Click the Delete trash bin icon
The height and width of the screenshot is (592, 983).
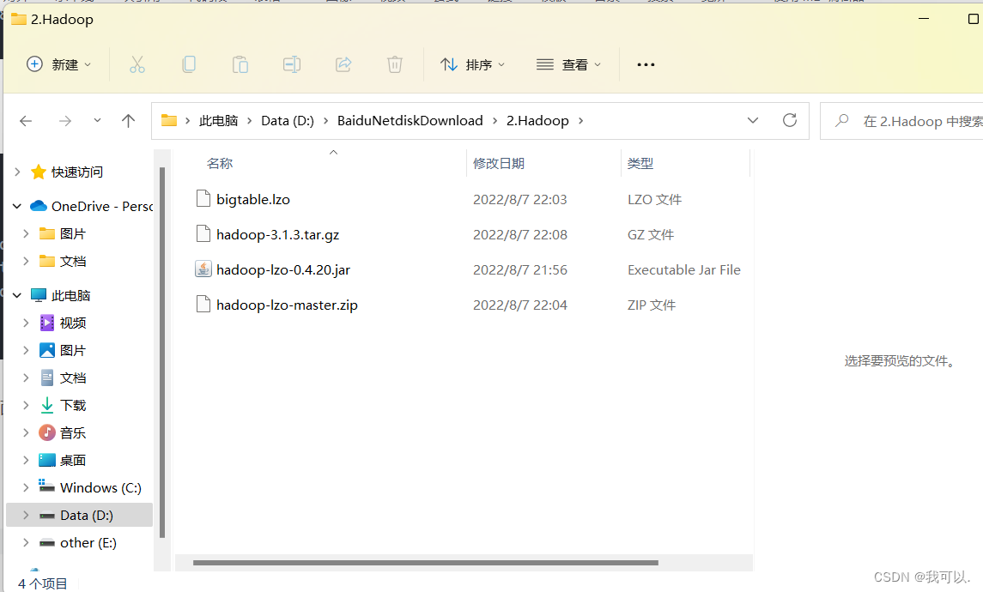click(x=394, y=64)
